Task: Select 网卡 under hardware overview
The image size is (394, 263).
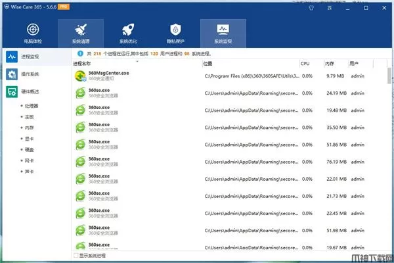Action: coord(30,160)
